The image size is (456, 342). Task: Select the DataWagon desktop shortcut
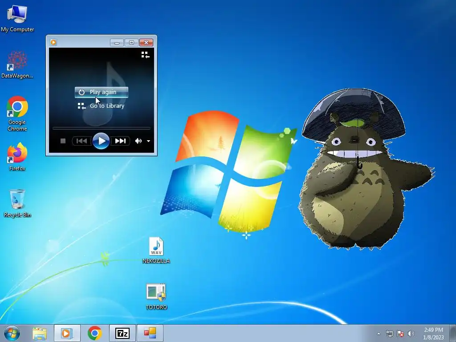17,65
